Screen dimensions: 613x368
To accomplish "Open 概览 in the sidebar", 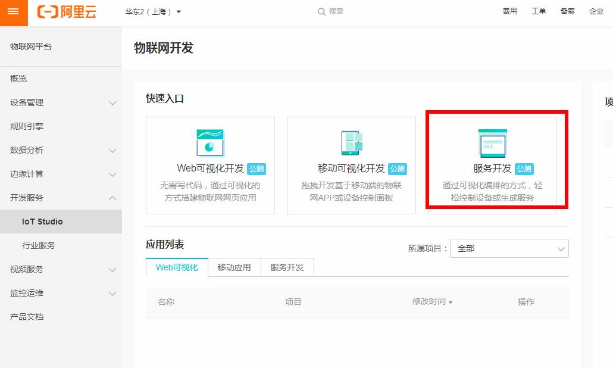I will [18, 79].
